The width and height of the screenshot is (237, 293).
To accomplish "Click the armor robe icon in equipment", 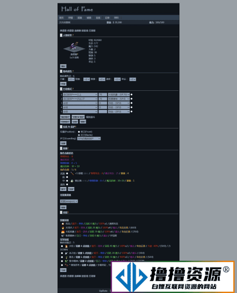I will pyautogui.click(x=72, y=181).
